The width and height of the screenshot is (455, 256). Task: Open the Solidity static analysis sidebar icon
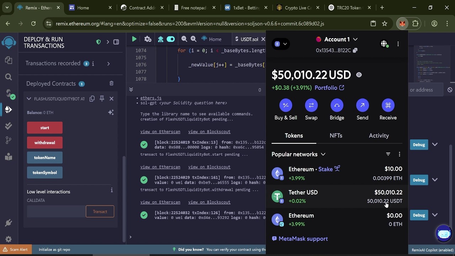coord(9,126)
